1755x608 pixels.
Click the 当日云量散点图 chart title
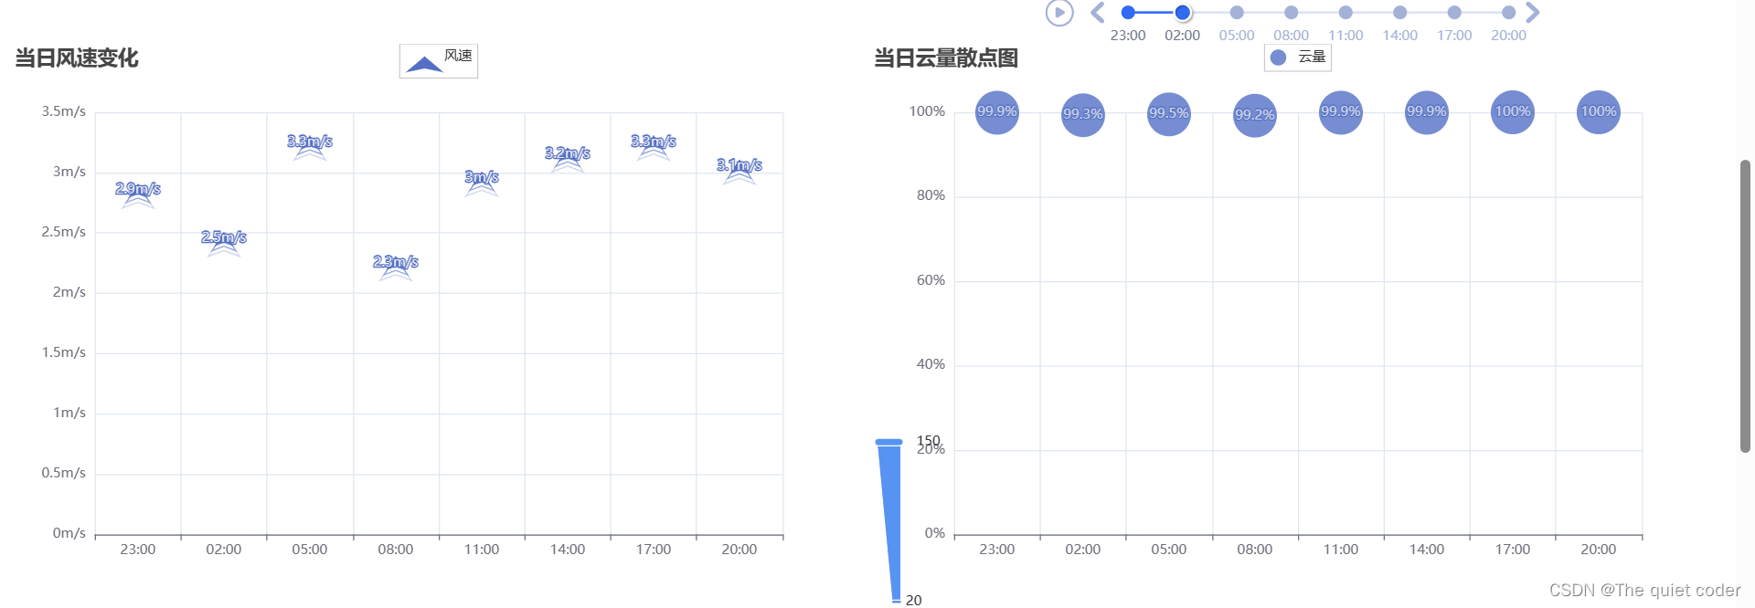(x=946, y=58)
